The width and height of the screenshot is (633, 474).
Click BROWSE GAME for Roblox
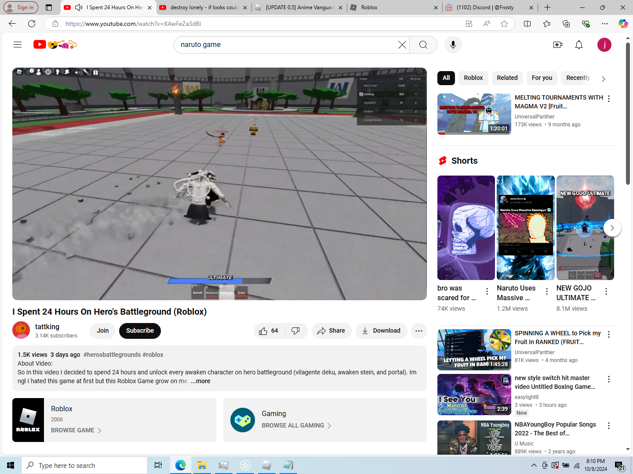point(76,431)
